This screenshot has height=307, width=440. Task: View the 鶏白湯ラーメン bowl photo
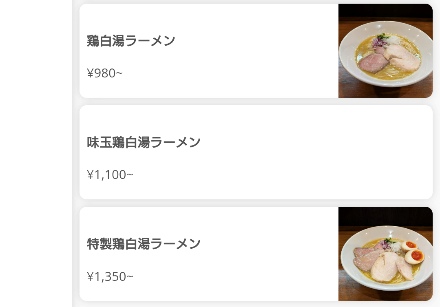click(385, 51)
